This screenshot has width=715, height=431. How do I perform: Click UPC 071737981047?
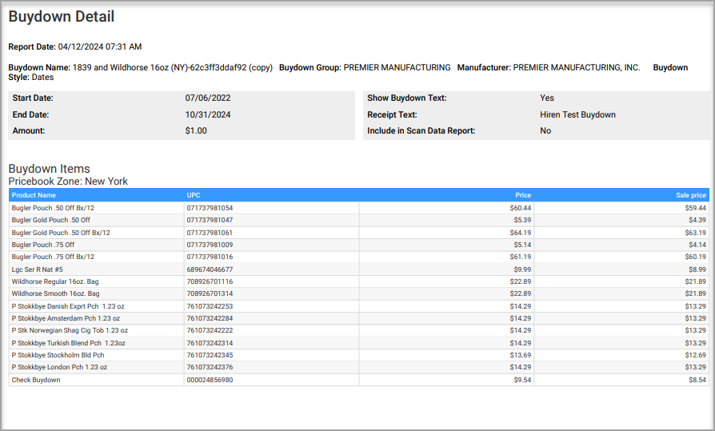(210, 220)
